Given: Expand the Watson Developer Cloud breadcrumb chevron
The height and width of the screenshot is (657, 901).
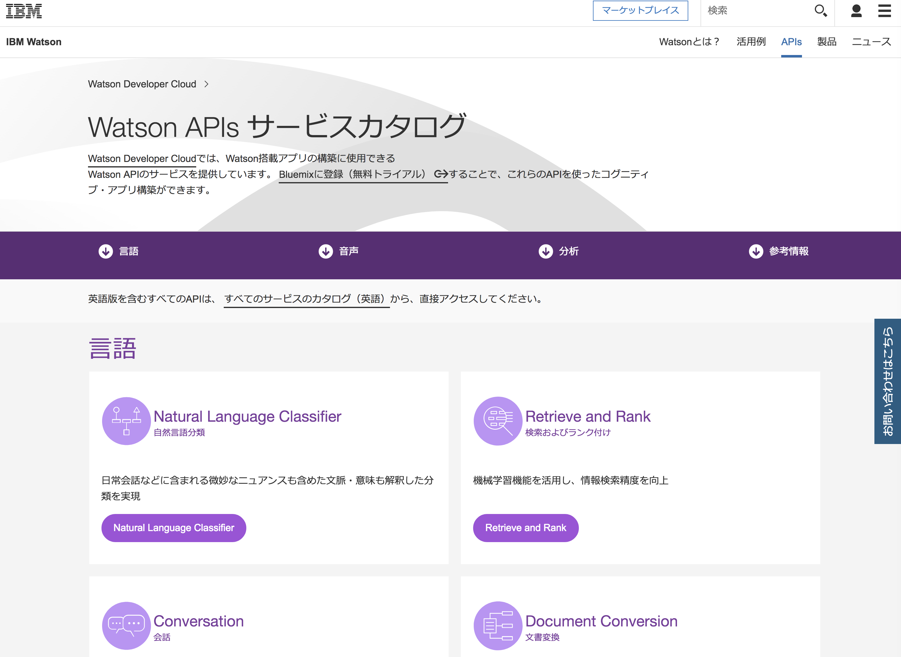Looking at the screenshot, I should (x=206, y=84).
